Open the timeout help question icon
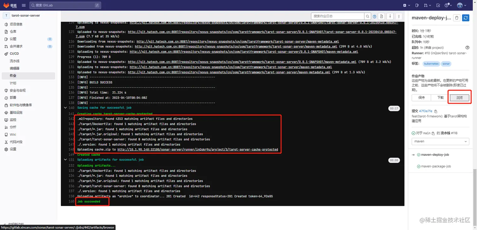477x230 pixels. point(467,48)
